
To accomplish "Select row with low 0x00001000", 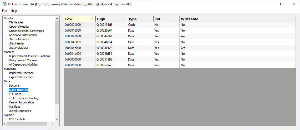I will coord(180,25).
